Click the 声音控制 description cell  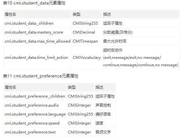pos(105,105)
